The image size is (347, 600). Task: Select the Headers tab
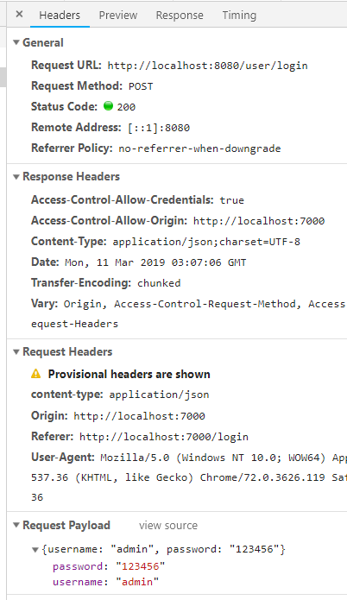tap(60, 15)
